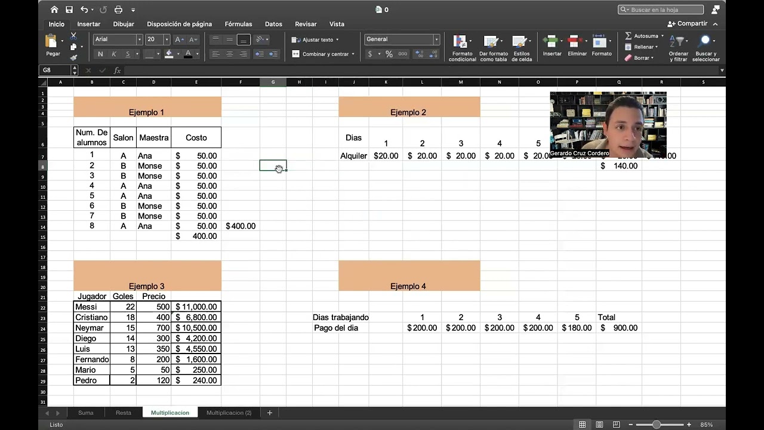Open the Fórmulas ribbon tab
This screenshot has width=764, height=430.
click(238, 24)
